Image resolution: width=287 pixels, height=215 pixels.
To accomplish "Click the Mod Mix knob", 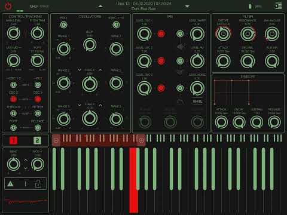I will [13, 60].
